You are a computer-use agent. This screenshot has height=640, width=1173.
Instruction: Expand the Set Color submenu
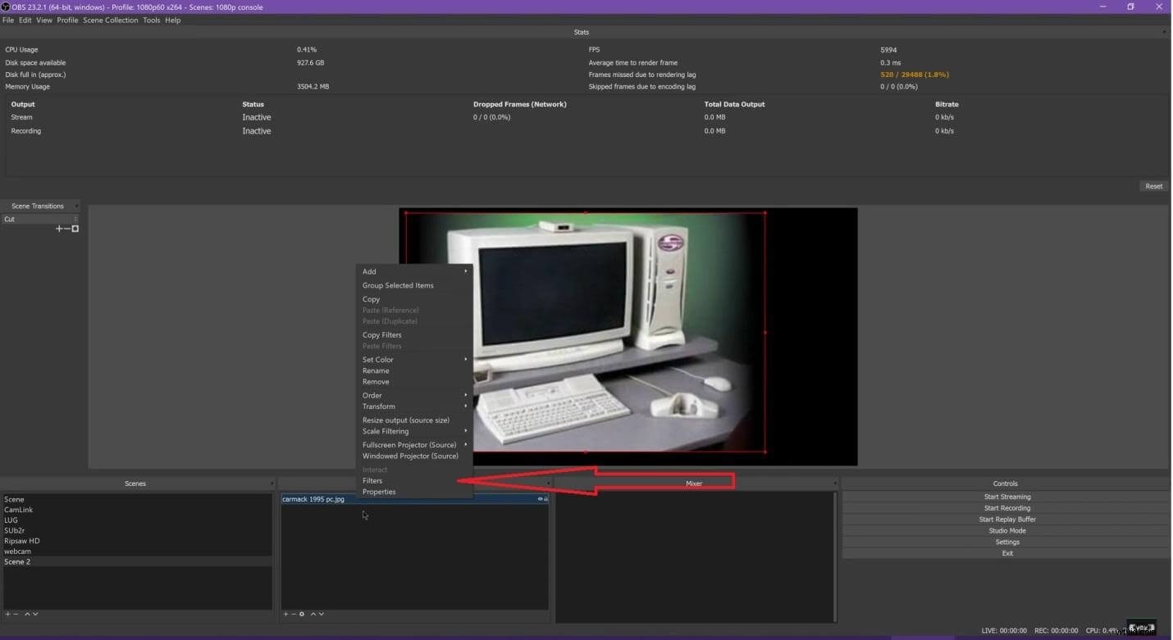(378, 359)
